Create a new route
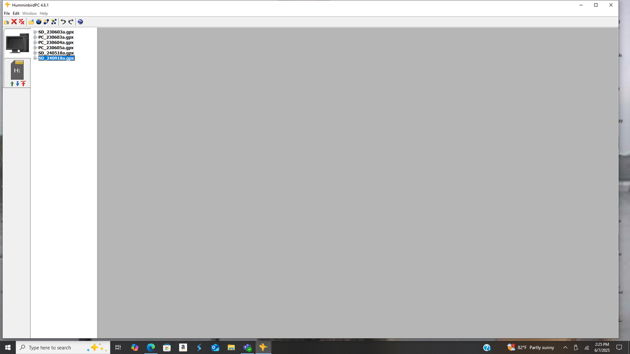Image resolution: width=630 pixels, height=354 pixels. 46,22
